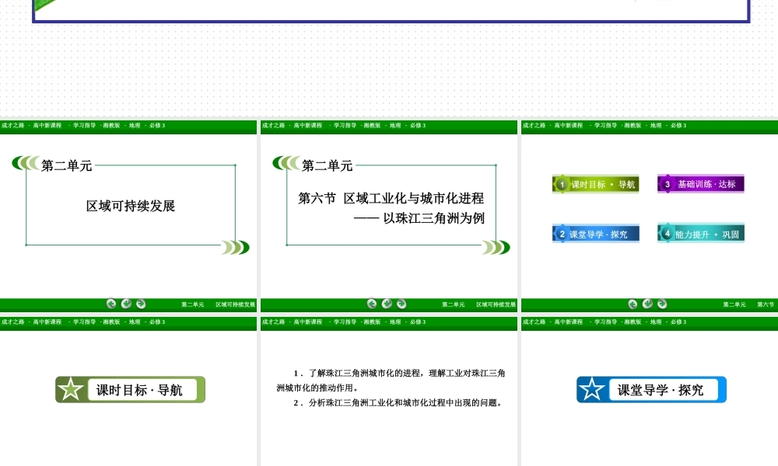Viewport: 778px width, 466px height.
Task: Click 第二单元 footer link on first slide
Action: (x=192, y=304)
